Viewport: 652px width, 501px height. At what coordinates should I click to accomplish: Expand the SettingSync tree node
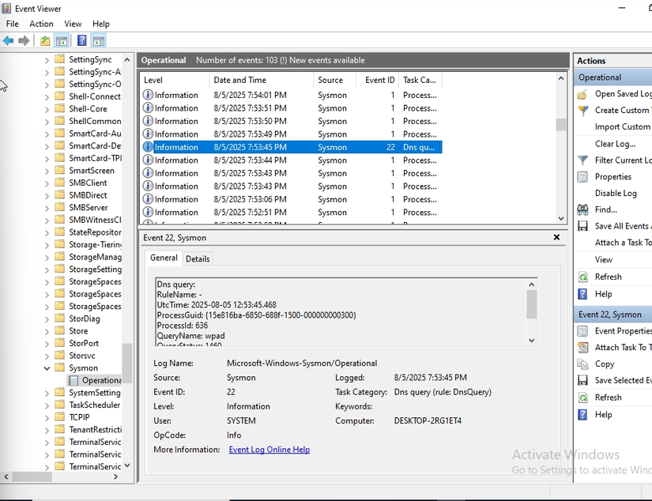tap(47, 59)
